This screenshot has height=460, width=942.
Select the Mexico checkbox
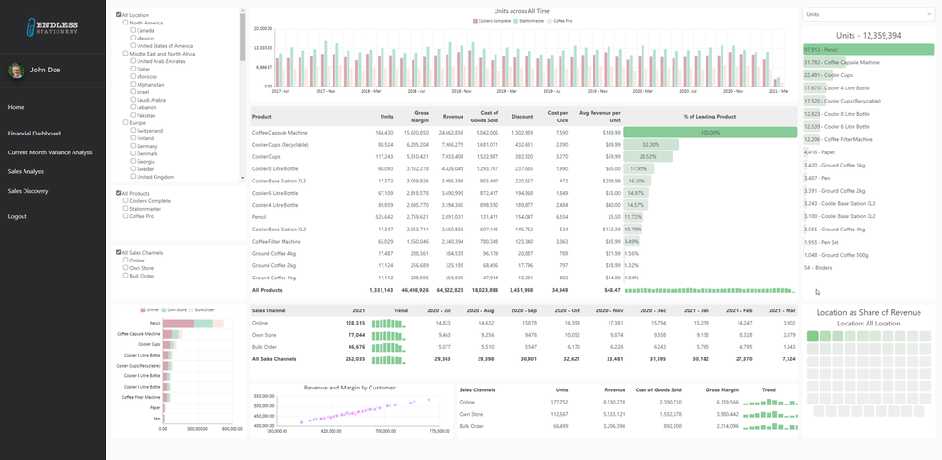[x=133, y=38]
